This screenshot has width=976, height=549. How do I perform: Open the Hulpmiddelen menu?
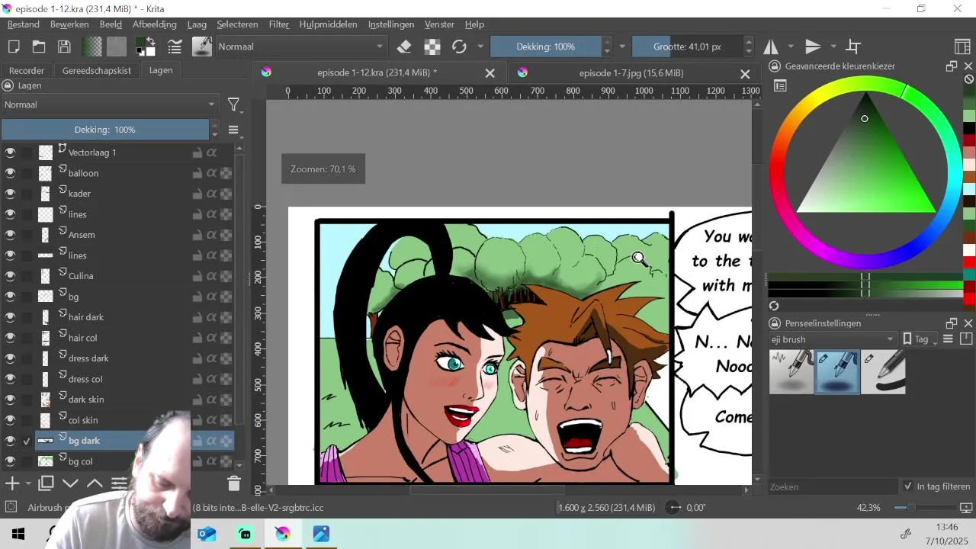click(x=328, y=24)
